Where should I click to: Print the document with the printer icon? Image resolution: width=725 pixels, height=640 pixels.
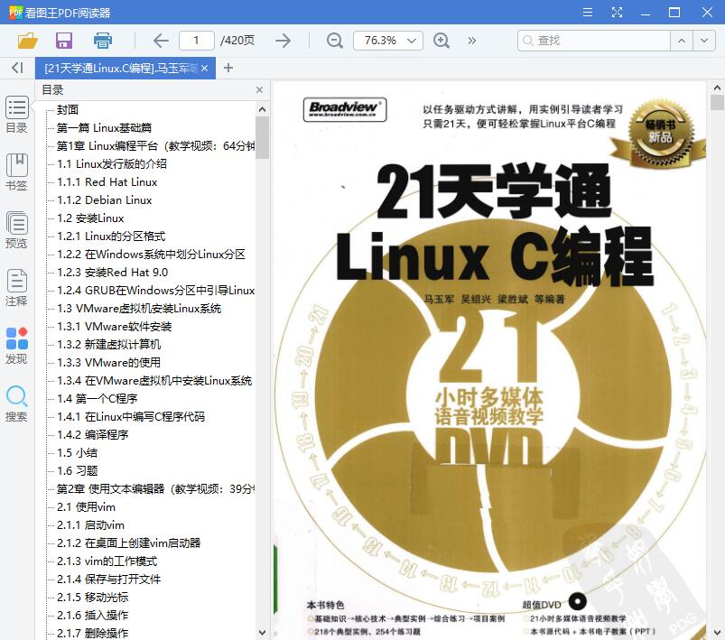coord(103,41)
